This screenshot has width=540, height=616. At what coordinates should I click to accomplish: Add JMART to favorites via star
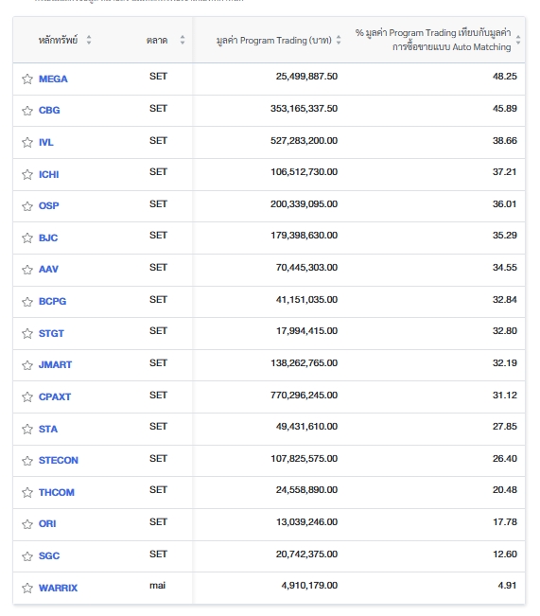[x=27, y=365]
